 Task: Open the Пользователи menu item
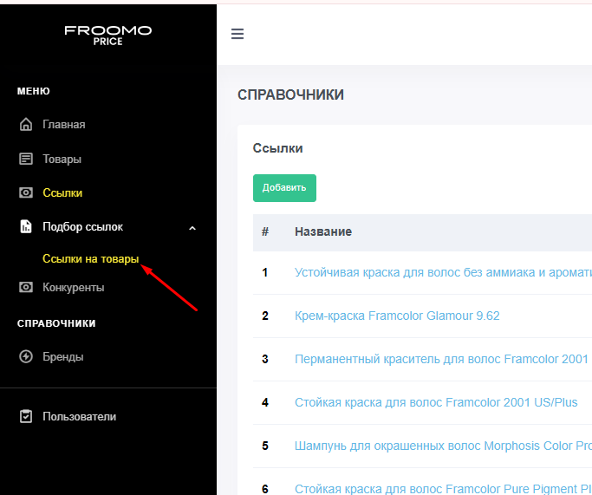click(x=79, y=416)
